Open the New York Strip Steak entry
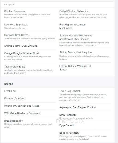Viewport: 118px width, 143px height. (16, 25)
